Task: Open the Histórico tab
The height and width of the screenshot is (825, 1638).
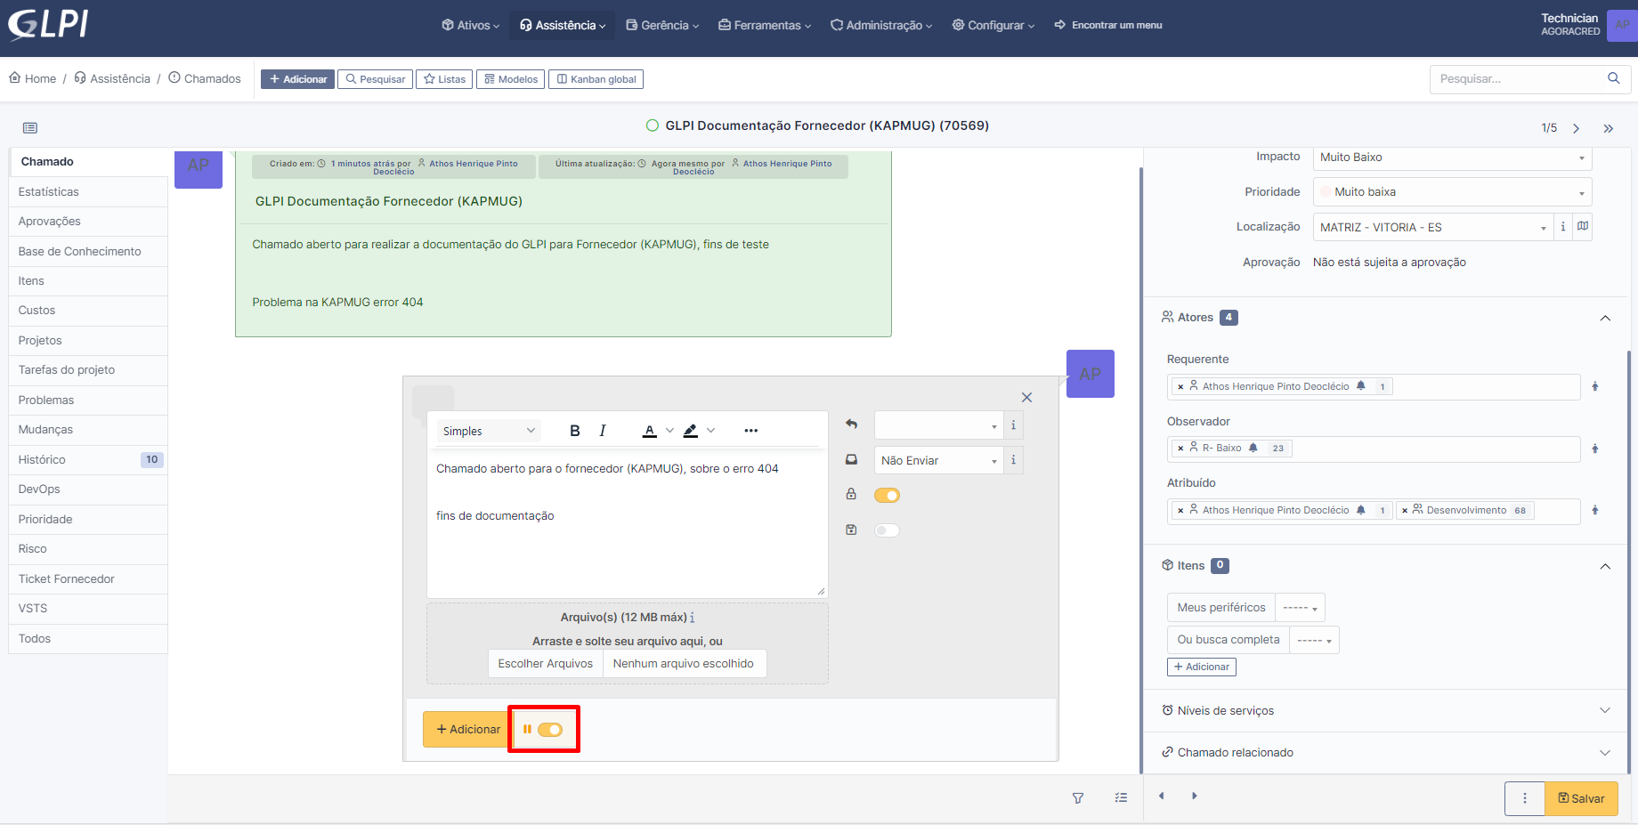Action: click(88, 459)
